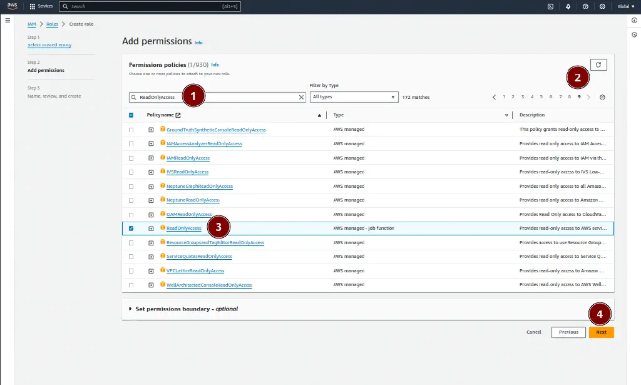Check the NeptuneGraphReadOnlyAccess policy
This screenshot has width=641, height=385.
coord(131,186)
